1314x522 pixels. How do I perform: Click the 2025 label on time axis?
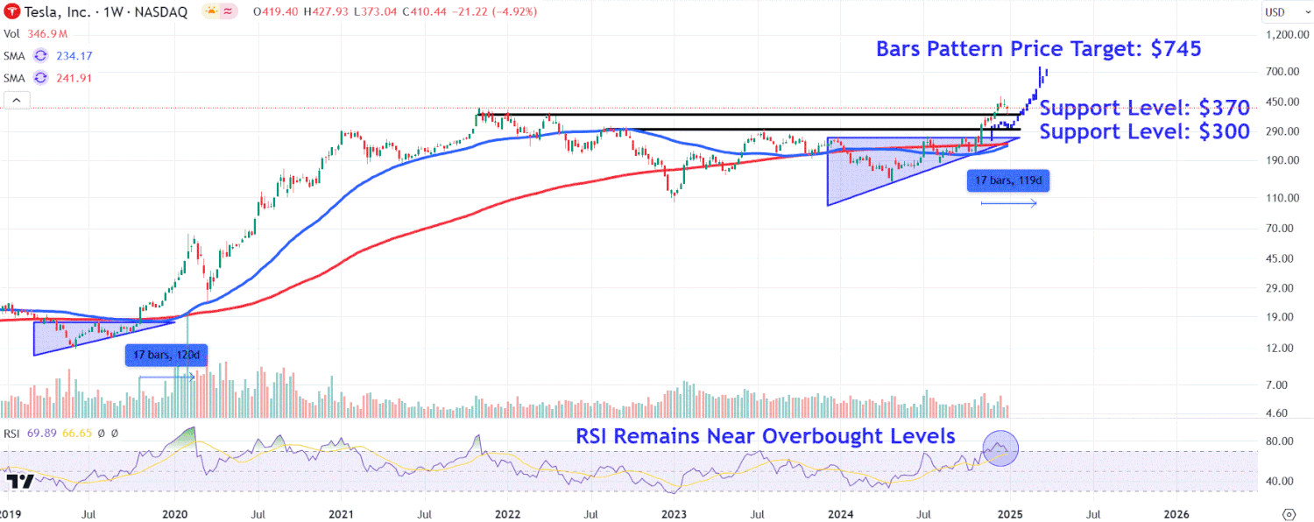pyautogui.click(x=1009, y=513)
